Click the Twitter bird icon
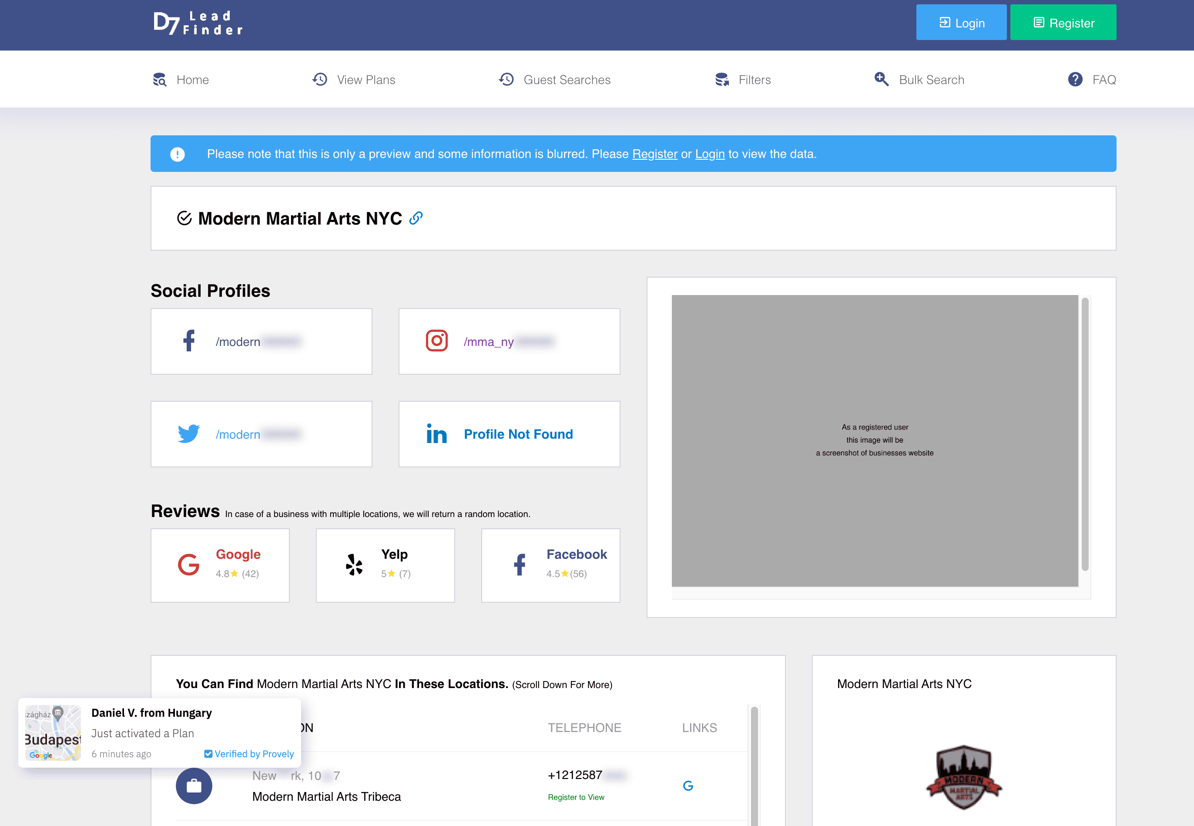1194x826 pixels. (x=189, y=434)
